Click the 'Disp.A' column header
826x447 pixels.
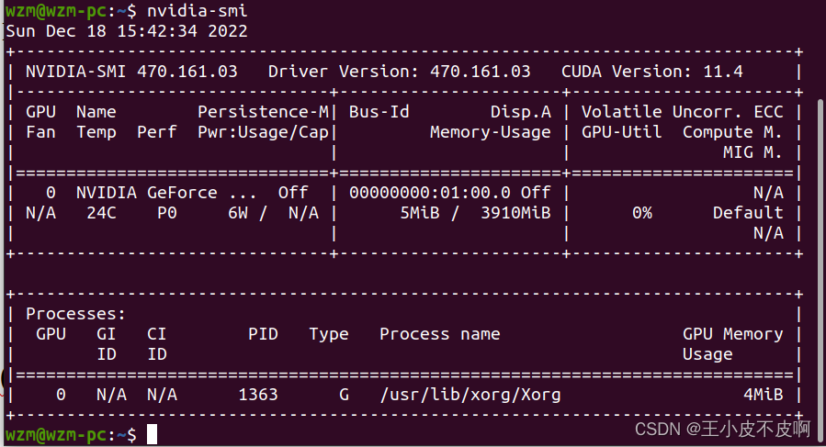520,112
